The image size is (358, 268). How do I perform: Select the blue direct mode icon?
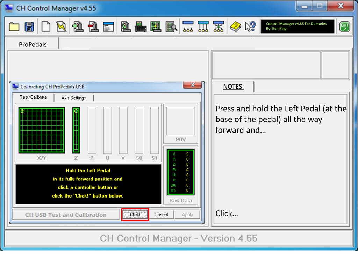[x=188, y=27]
